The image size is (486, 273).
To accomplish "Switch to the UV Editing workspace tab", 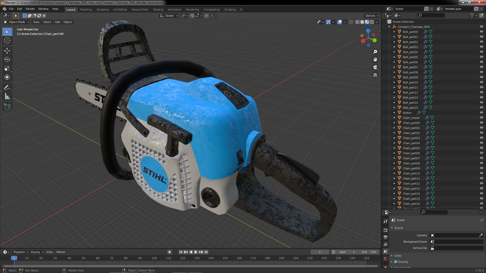I will click(x=120, y=10).
